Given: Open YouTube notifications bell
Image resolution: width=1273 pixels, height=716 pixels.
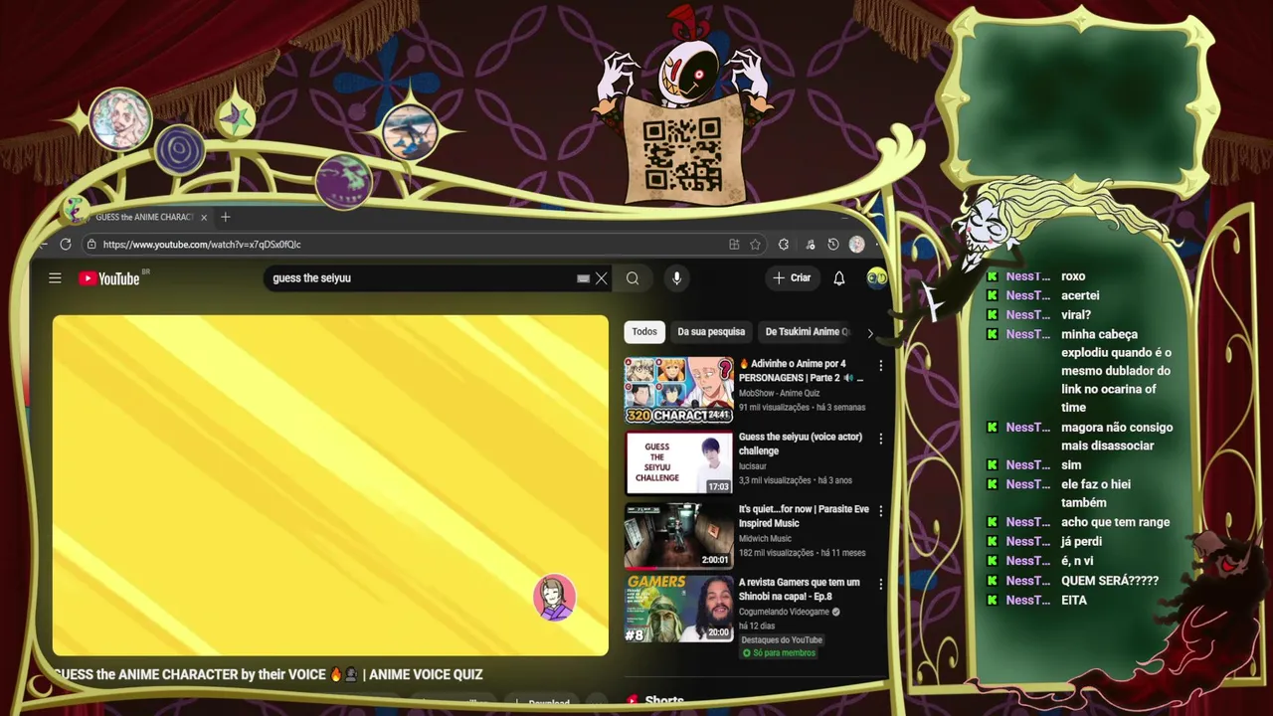Looking at the screenshot, I should click(x=839, y=278).
